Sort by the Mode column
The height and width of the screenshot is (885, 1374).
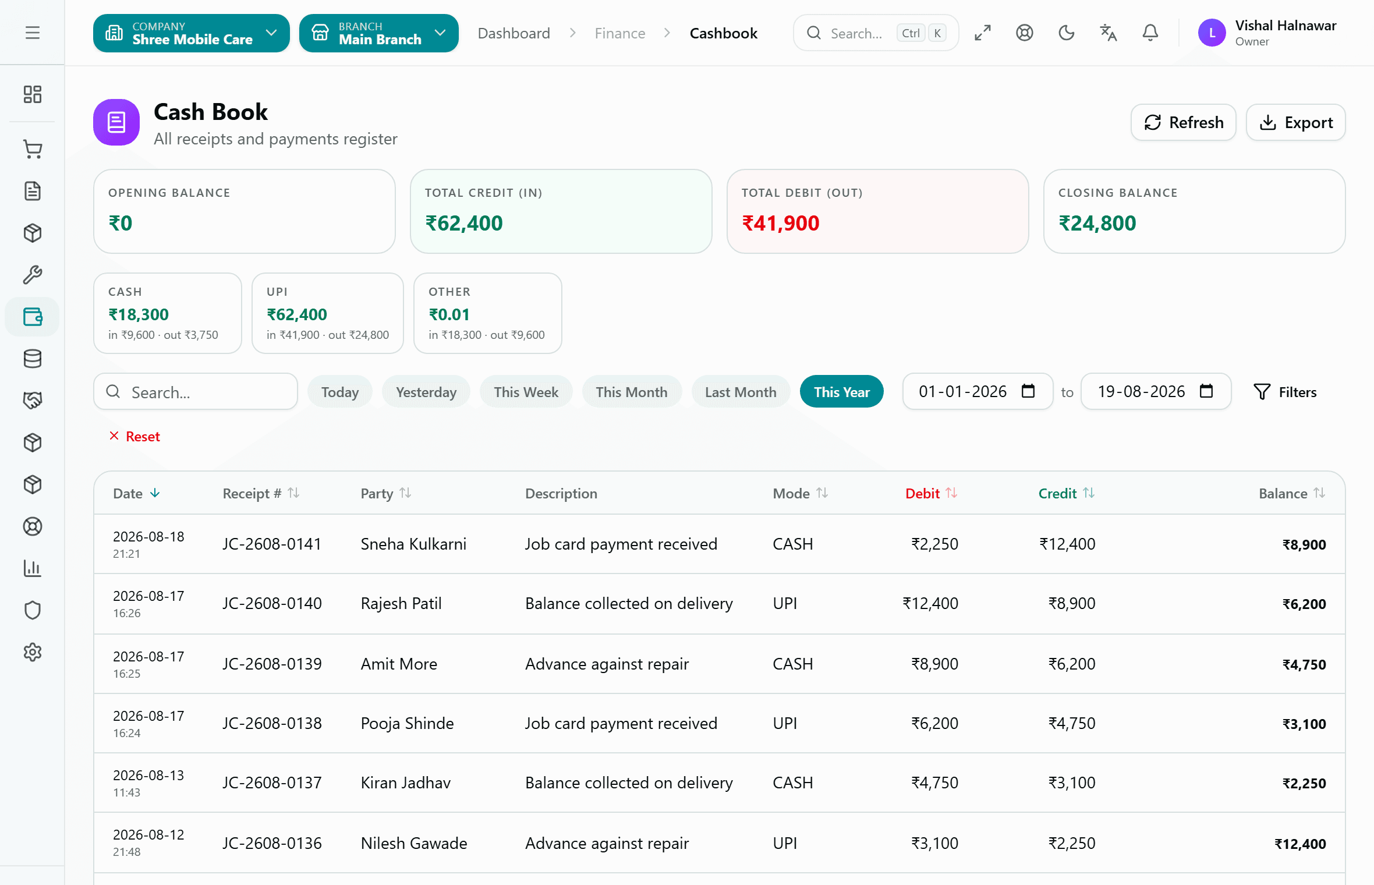822,493
